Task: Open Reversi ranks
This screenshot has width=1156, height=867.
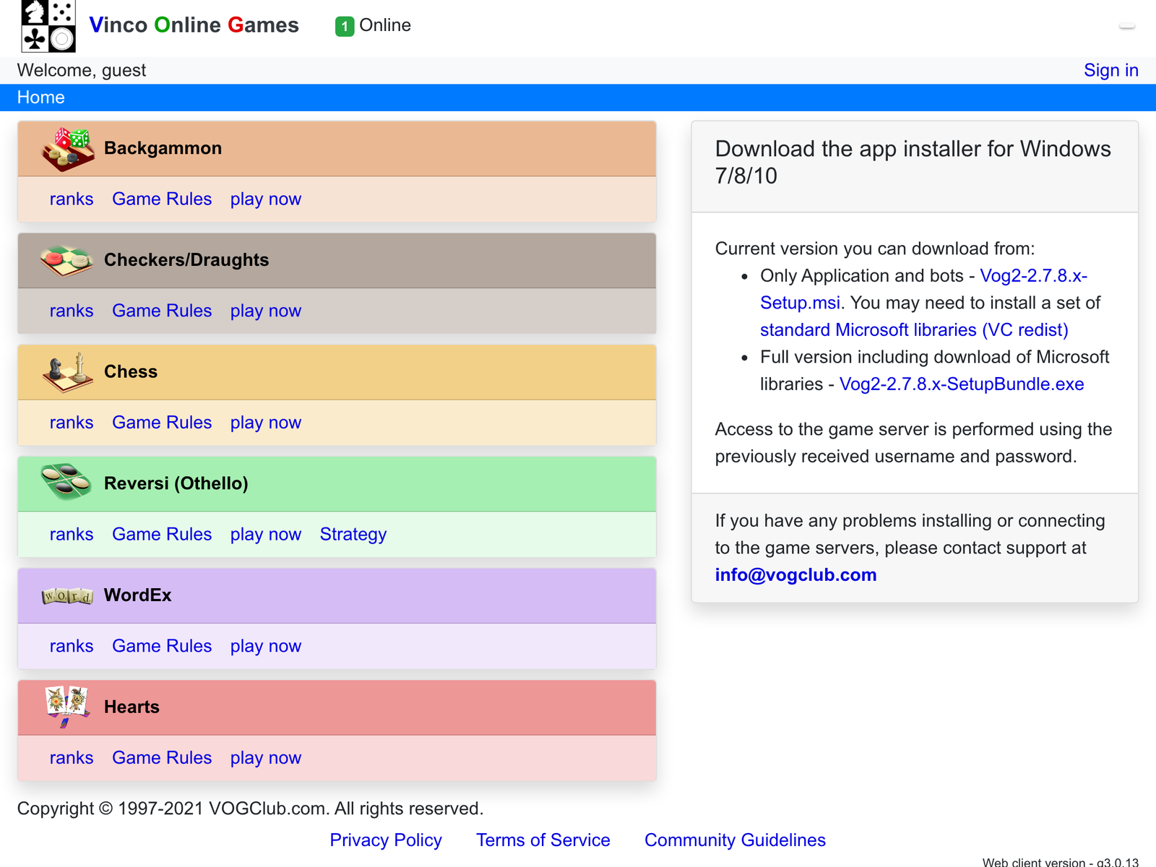Action: coord(72,535)
